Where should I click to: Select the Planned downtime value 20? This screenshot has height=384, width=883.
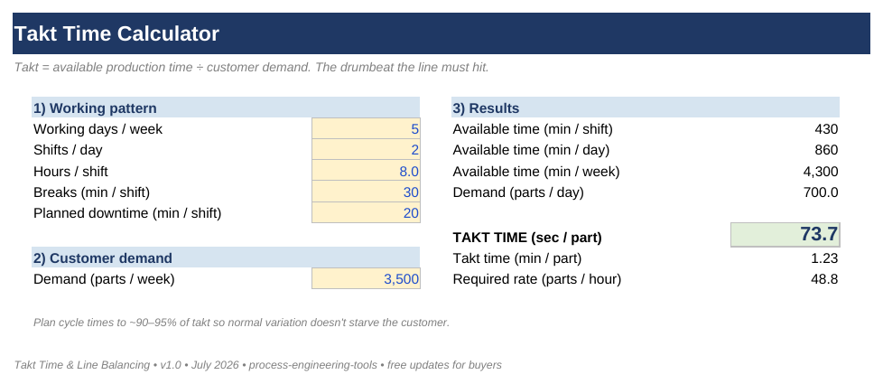coord(366,213)
